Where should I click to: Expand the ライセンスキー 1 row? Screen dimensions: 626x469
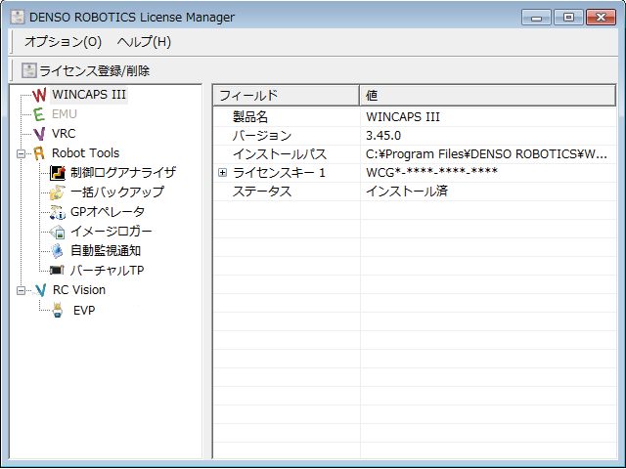coord(222,173)
